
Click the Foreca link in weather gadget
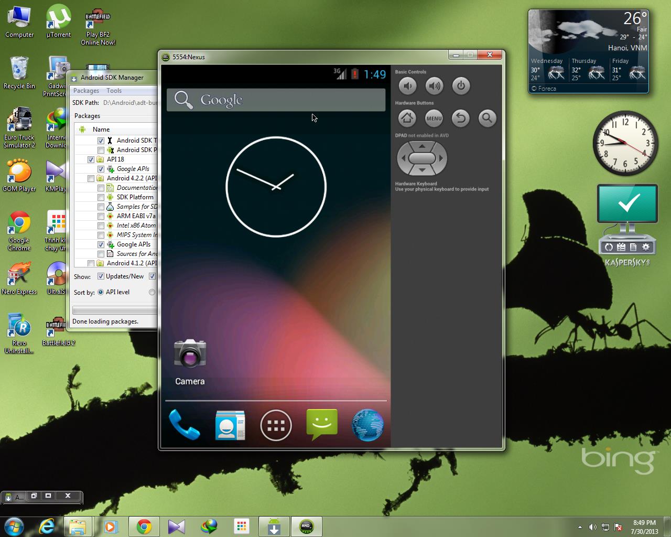(544, 89)
